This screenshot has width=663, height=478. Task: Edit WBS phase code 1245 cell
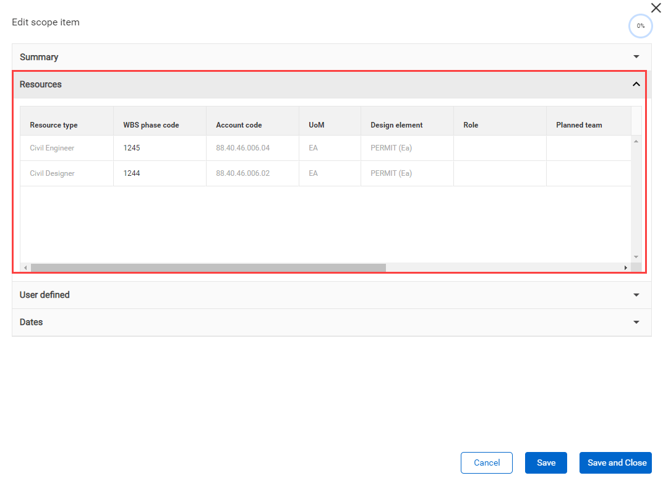pyautogui.click(x=160, y=148)
